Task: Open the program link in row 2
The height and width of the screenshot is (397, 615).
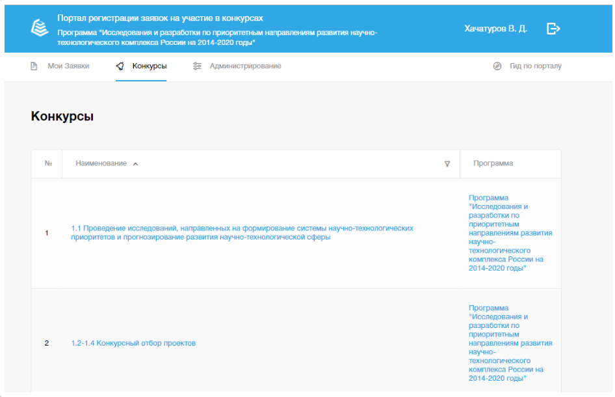Action: click(510, 343)
